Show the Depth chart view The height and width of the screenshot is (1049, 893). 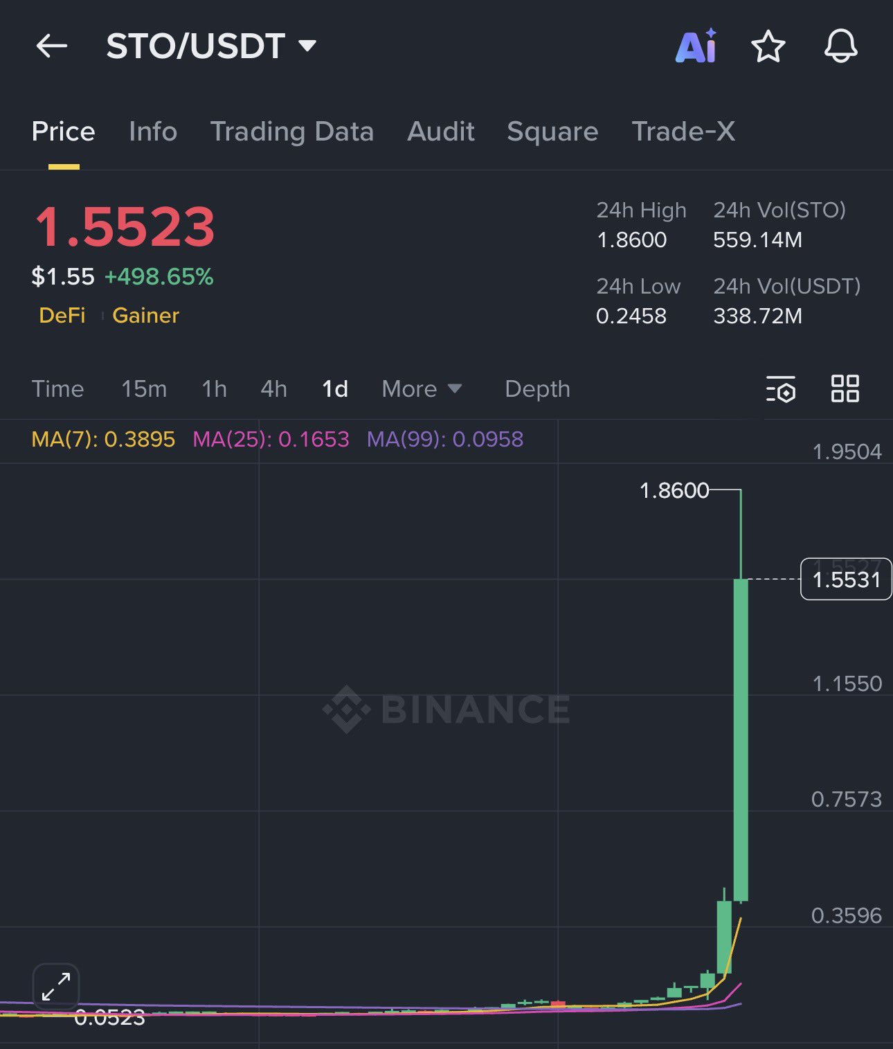537,389
